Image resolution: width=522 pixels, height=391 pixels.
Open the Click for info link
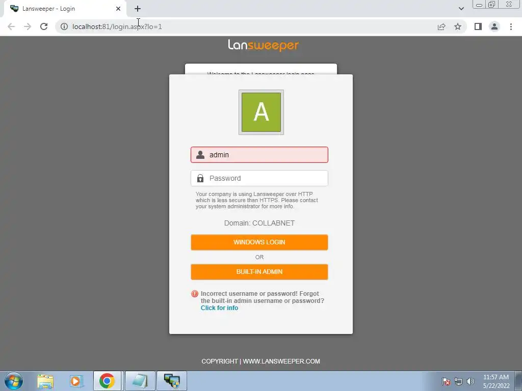tap(219, 308)
